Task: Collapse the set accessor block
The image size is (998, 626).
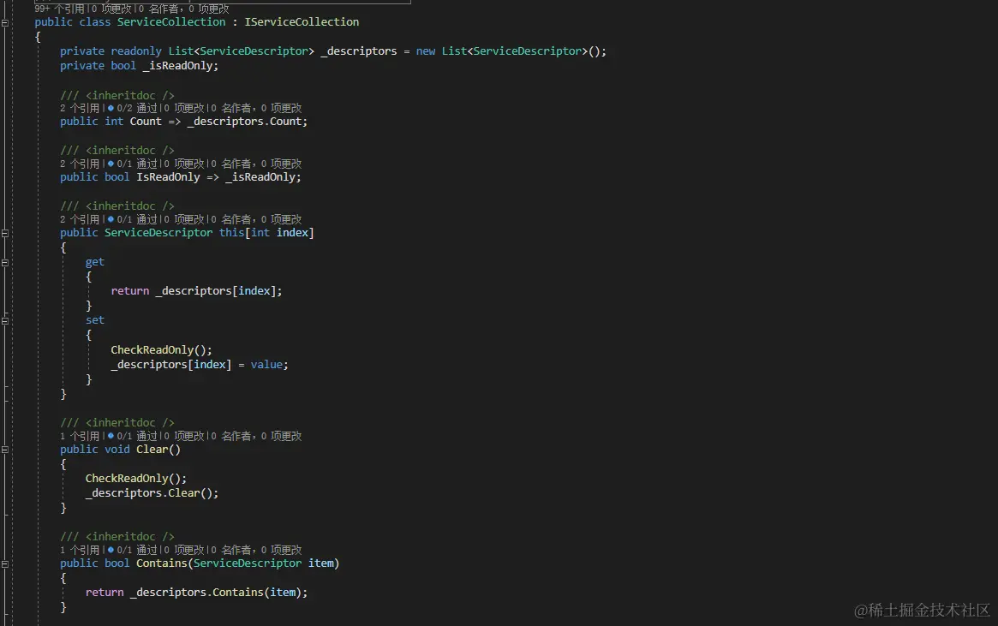Action: click(5, 320)
